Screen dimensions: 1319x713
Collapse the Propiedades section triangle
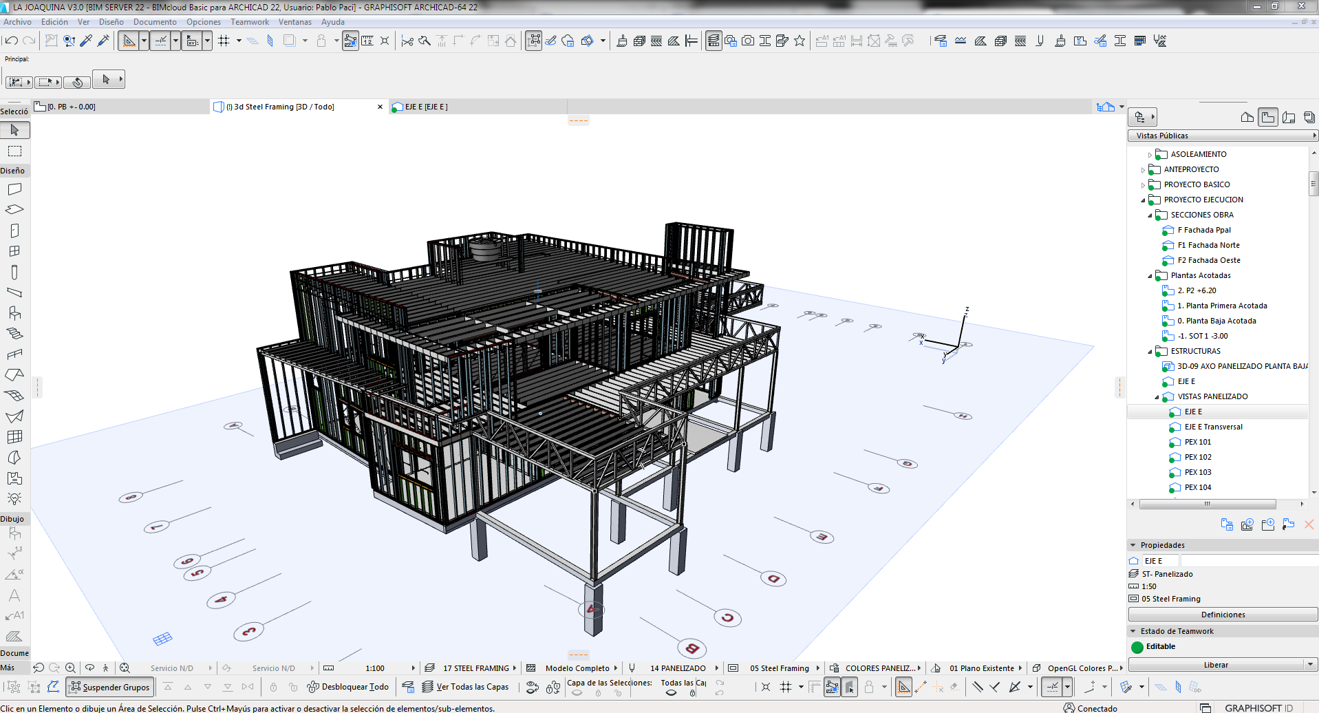coord(1133,545)
